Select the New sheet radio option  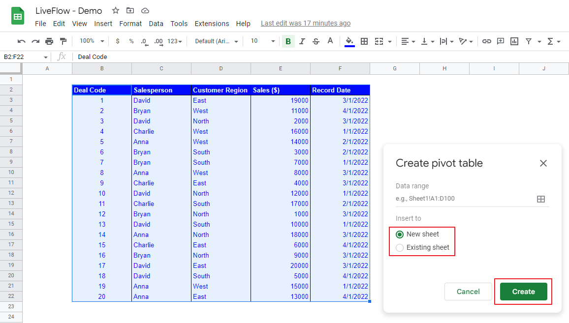coord(400,235)
